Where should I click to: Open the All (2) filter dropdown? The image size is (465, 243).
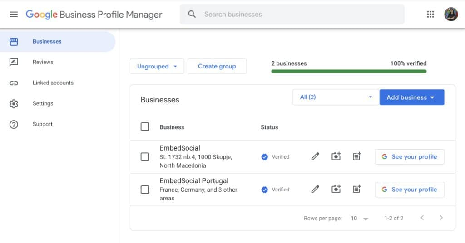336,97
